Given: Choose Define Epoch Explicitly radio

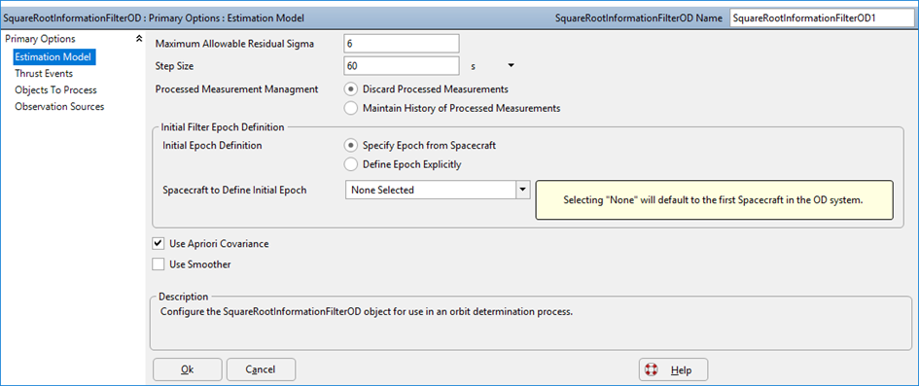Looking at the screenshot, I should pyautogui.click(x=351, y=164).
